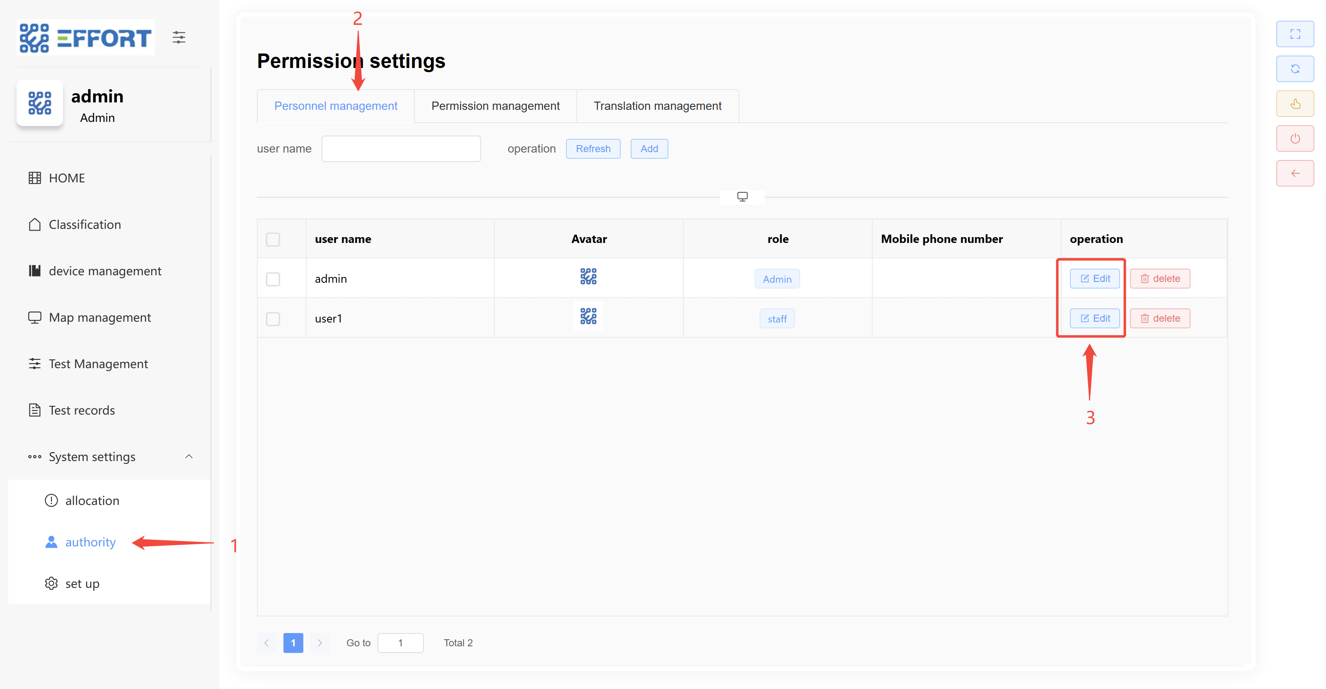Screen dimensions: 1326x689
Task: Open Test records in sidebar
Action: pyautogui.click(x=81, y=410)
